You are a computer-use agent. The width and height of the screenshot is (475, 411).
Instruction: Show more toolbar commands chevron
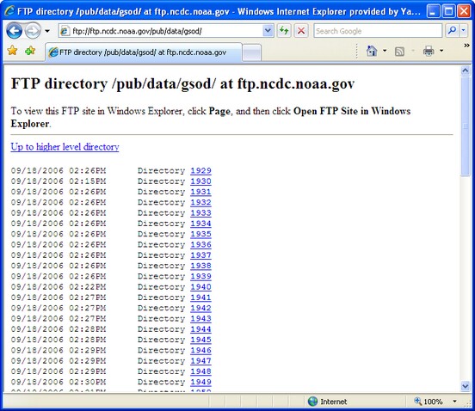[466, 46]
